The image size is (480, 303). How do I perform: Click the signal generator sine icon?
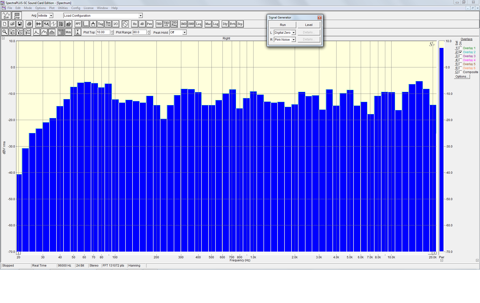[x=125, y=24]
